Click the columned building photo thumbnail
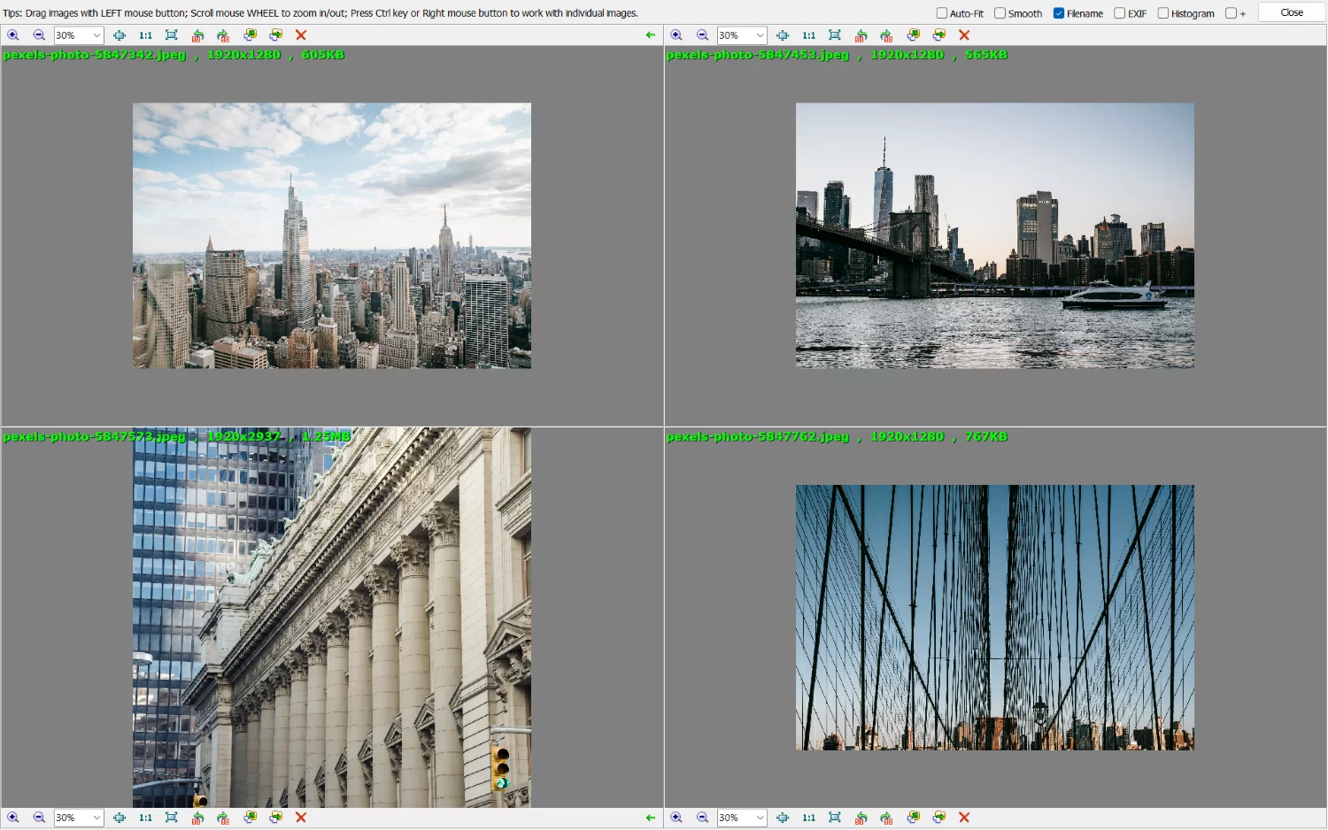 coord(332,619)
